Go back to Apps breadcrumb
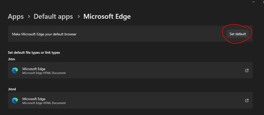 tap(16, 17)
